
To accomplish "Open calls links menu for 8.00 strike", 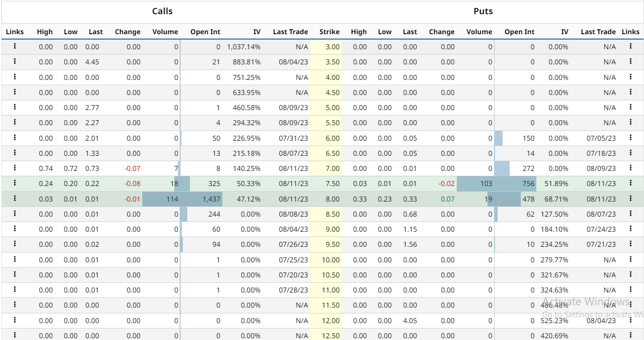I will coord(15,198).
